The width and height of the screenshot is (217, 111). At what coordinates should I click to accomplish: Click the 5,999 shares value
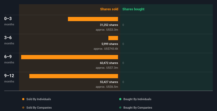pos(110,44)
